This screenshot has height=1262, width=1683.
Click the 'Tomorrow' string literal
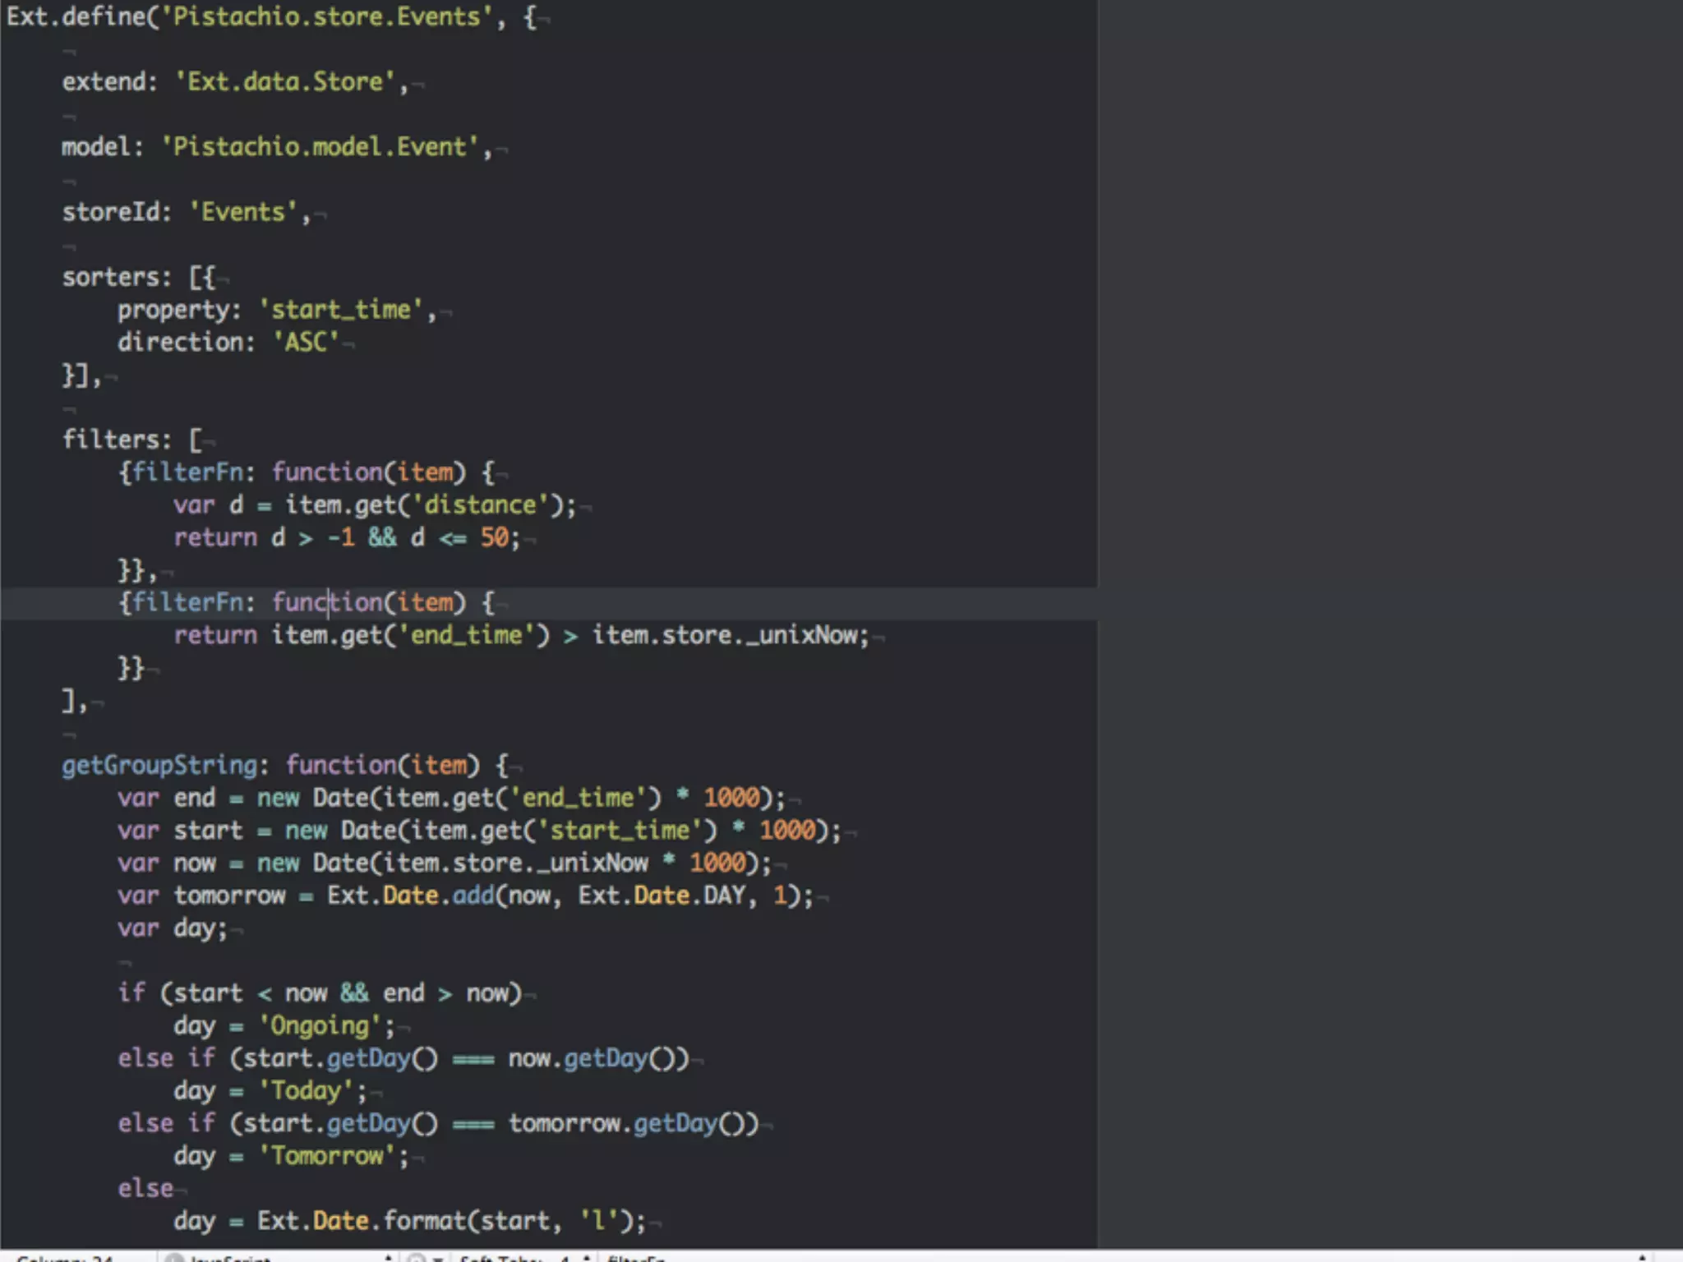[x=327, y=1156]
